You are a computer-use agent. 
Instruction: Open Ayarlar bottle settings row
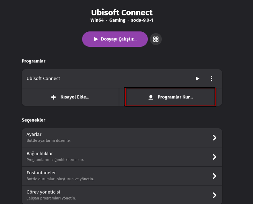[122, 138]
